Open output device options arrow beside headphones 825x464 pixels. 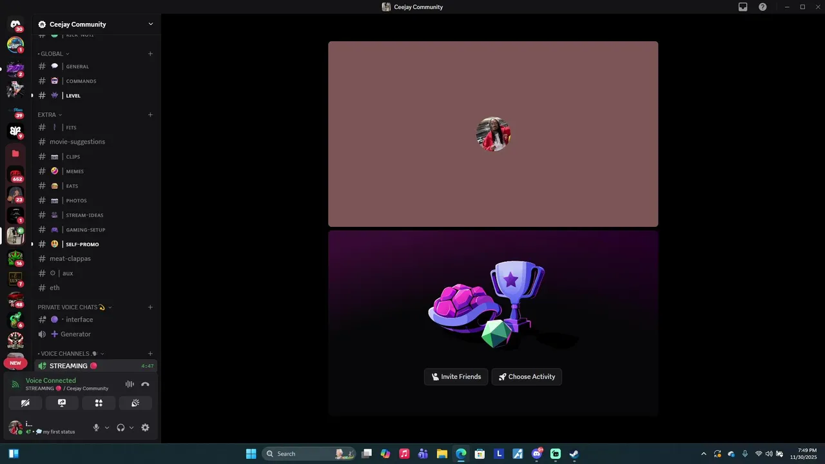(x=131, y=427)
